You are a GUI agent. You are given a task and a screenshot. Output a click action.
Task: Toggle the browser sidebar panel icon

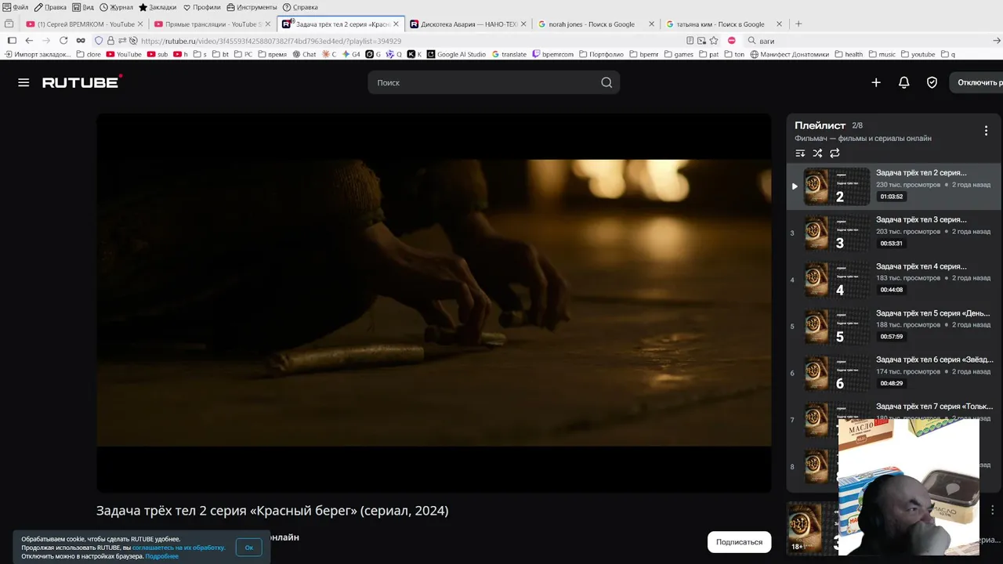click(12, 41)
